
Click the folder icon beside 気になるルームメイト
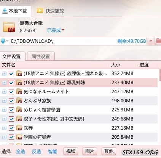coord(19,91)
